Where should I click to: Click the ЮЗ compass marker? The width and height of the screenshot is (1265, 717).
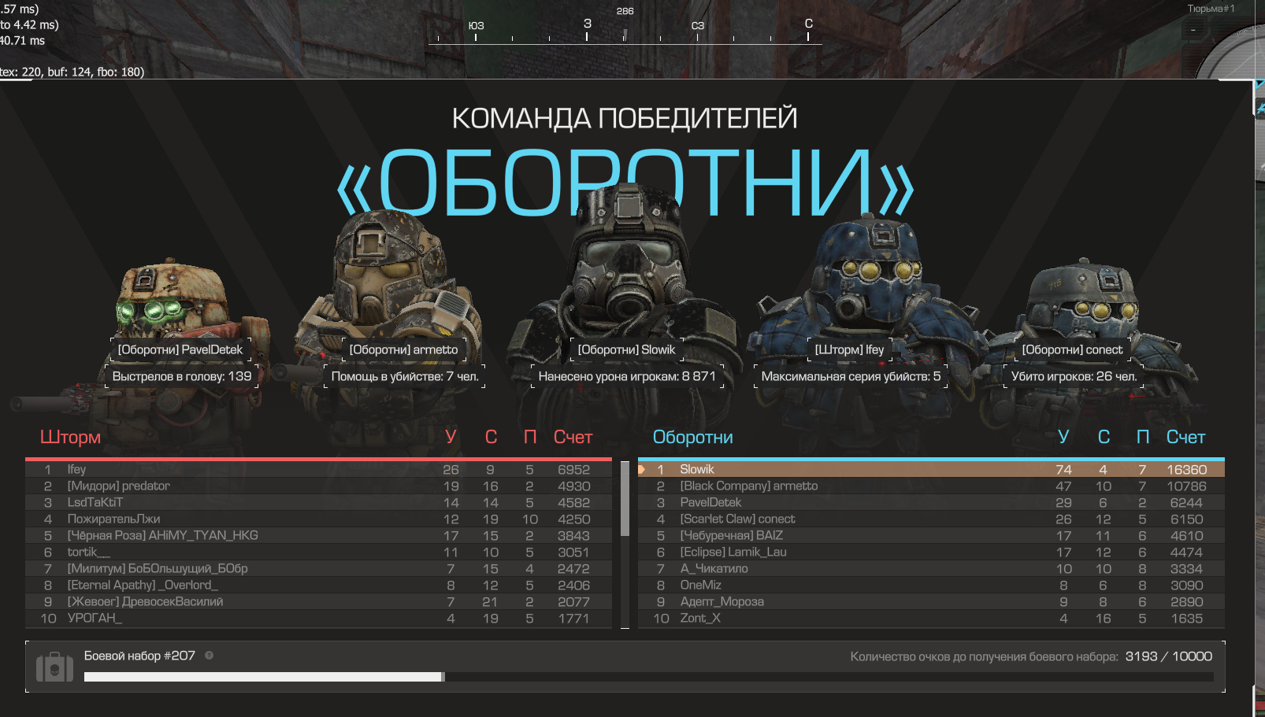[x=477, y=26]
